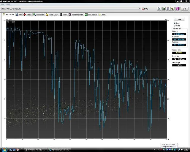Switch to the Health tab
The width and height of the screenshot is (190, 152).
(x=28, y=15)
